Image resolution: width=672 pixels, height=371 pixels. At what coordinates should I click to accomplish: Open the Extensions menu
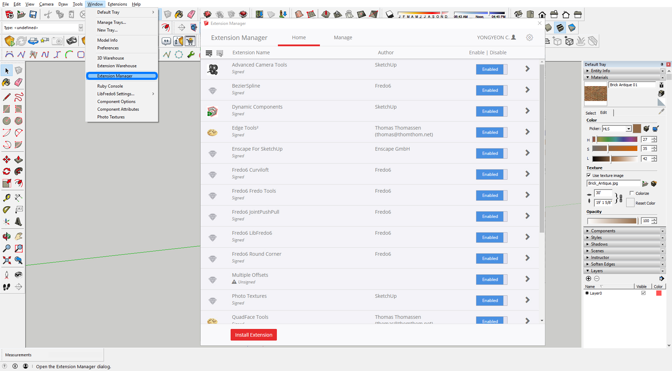(117, 4)
